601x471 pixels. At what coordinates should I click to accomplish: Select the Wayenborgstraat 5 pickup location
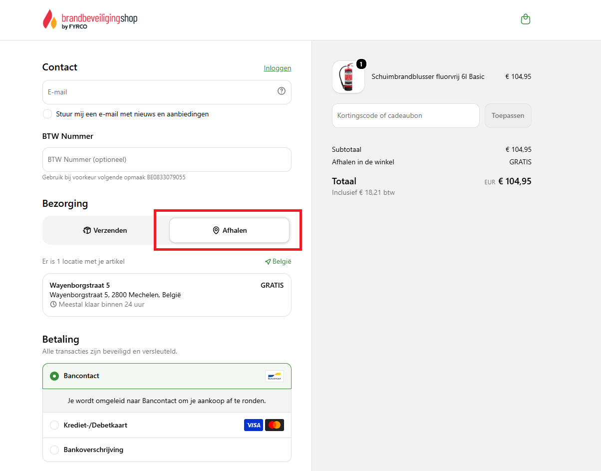(167, 295)
